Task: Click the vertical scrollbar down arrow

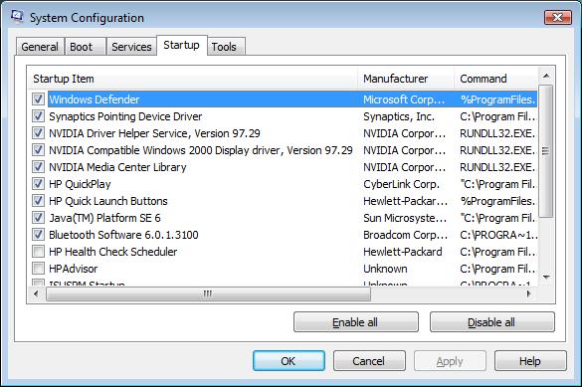Action: pos(545,278)
